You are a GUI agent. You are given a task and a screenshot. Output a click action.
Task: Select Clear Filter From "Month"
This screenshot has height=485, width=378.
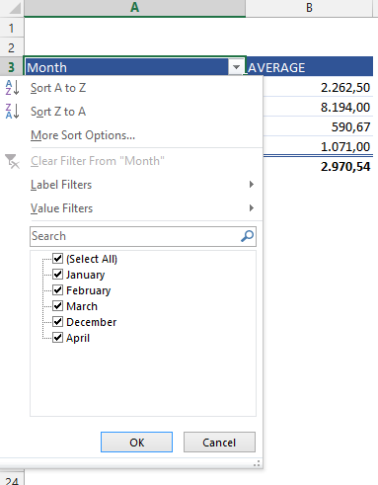[x=98, y=161]
